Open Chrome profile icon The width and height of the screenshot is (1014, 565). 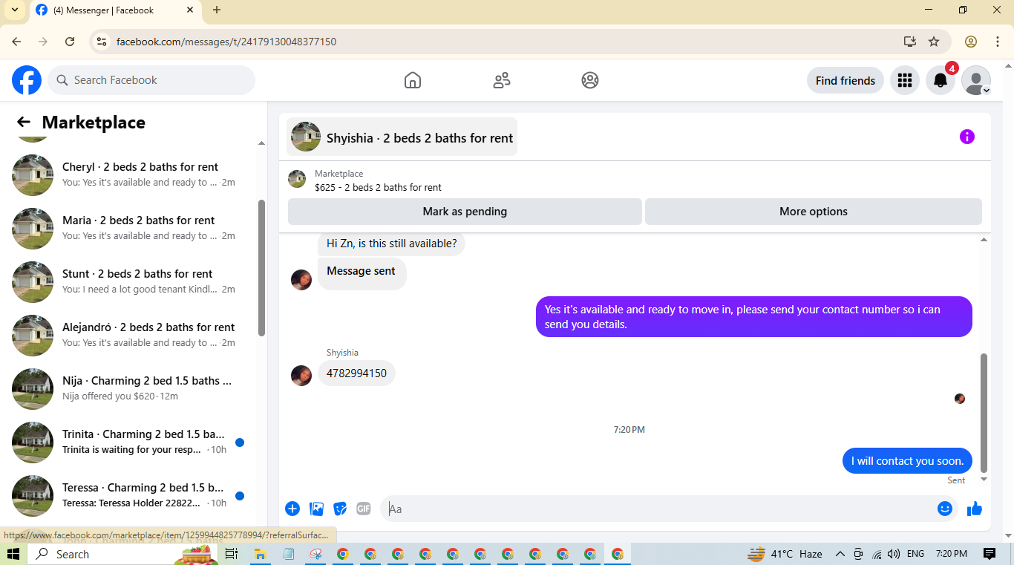(x=971, y=42)
